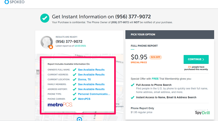Click the blue map location pin
Screen dimensions: 218x121
click(x=79, y=119)
